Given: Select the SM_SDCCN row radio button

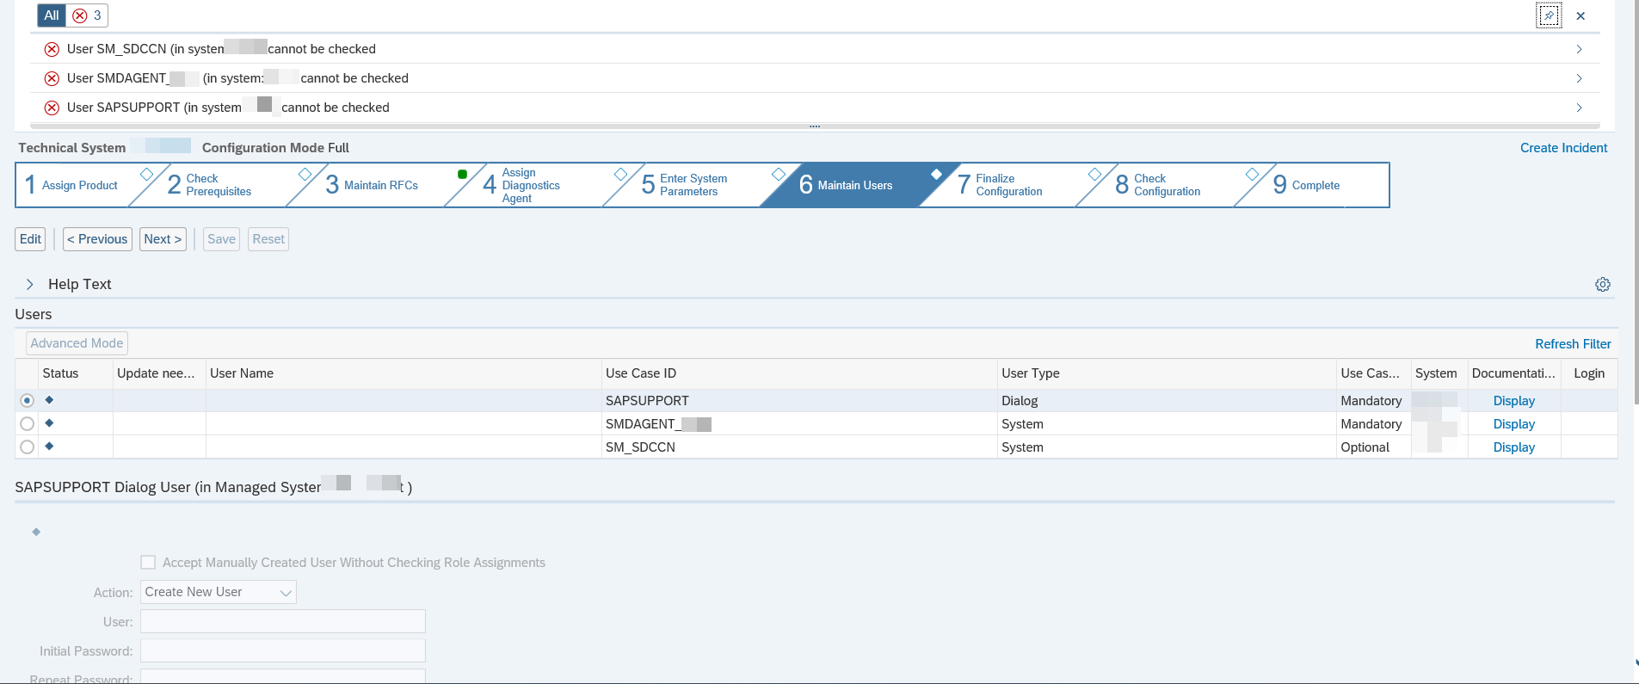Looking at the screenshot, I should pyautogui.click(x=28, y=447).
